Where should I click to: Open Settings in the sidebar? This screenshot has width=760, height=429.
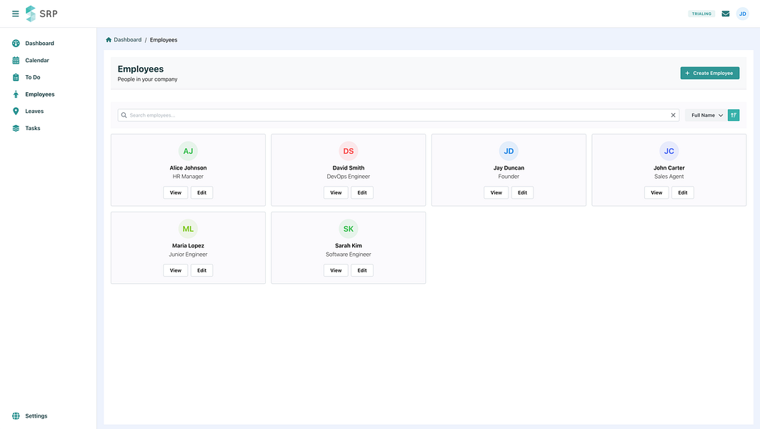pyautogui.click(x=36, y=416)
